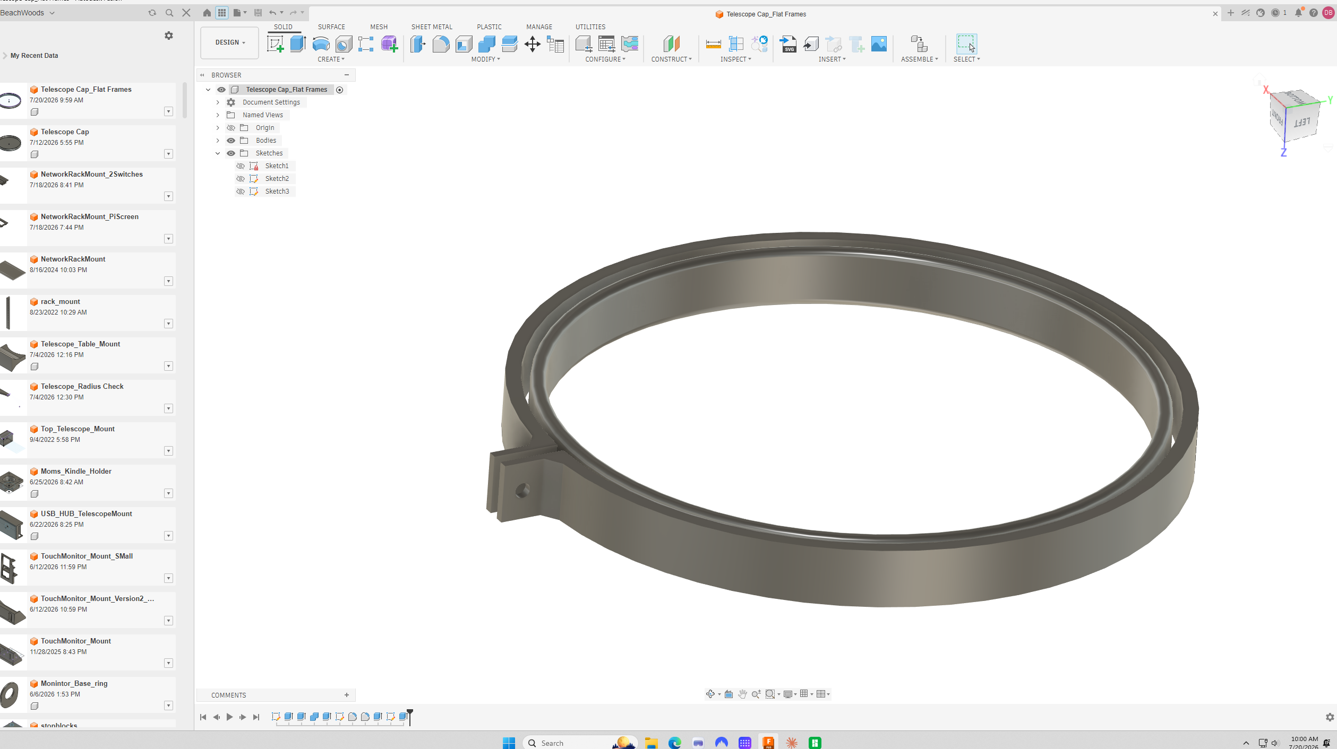Activate the Extrude tool in Create group
This screenshot has height=749, width=1337.
298,44
